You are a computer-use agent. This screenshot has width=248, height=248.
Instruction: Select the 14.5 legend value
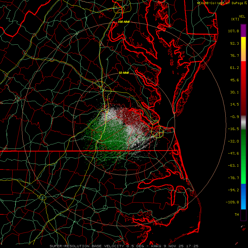pyautogui.click(x=234, y=104)
